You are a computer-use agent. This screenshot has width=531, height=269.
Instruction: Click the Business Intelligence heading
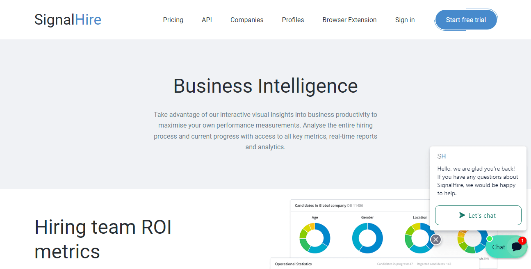click(x=265, y=86)
